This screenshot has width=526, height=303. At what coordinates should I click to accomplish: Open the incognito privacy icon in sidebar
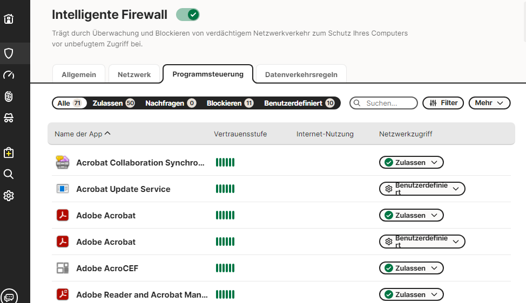click(9, 118)
